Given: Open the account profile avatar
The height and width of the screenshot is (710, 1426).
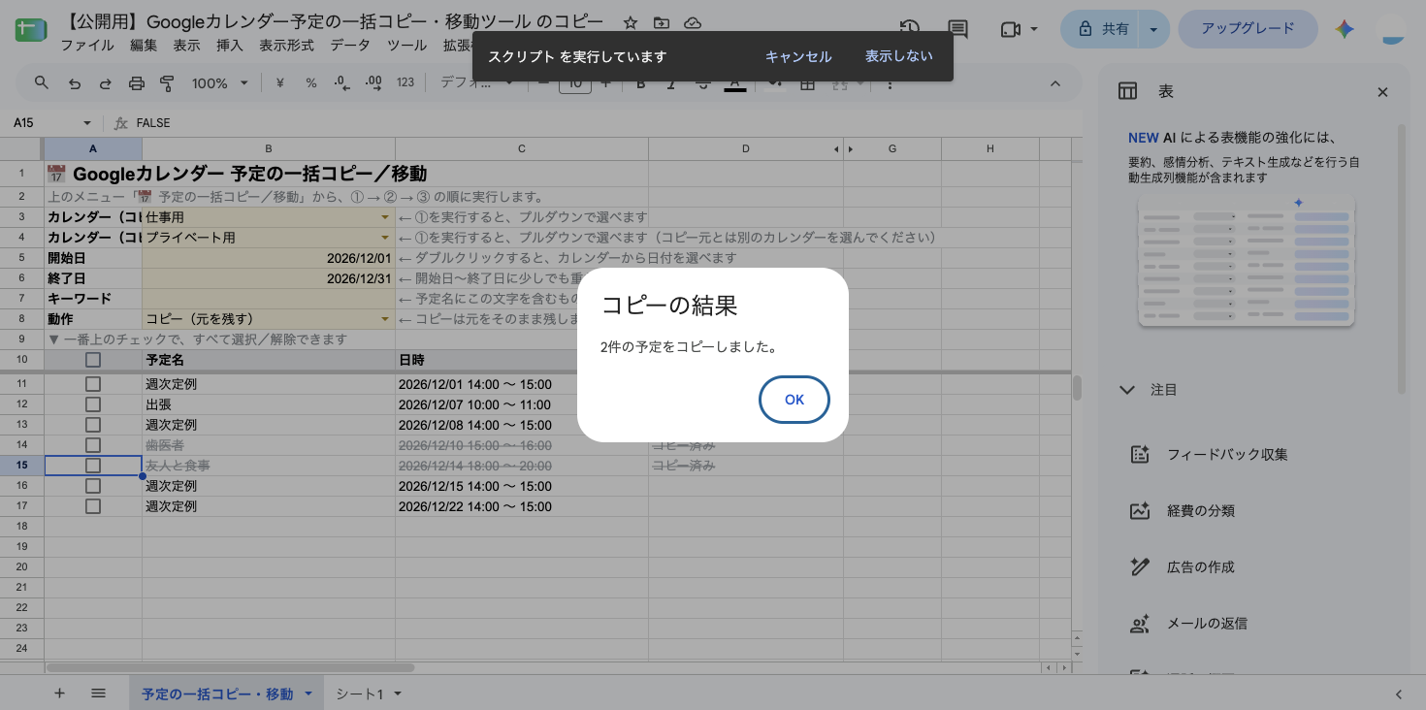Looking at the screenshot, I should (x=1393, y=29).
